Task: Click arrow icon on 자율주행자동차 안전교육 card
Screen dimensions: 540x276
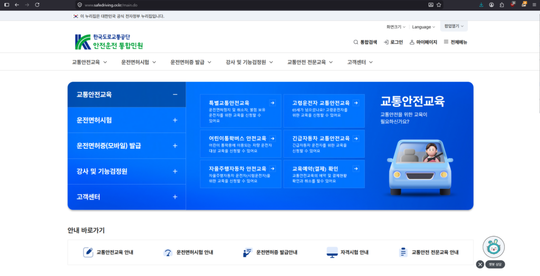Action: pyautogui.click(x=273, y=169)
